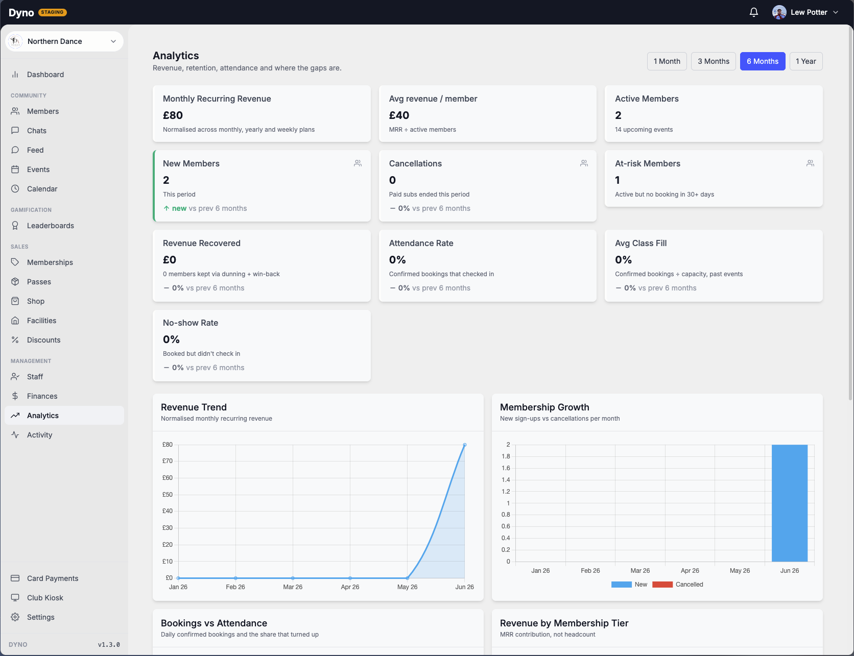
Task: Open the Lew Potter user menu chevron
Action: click(x=836, y=12)
